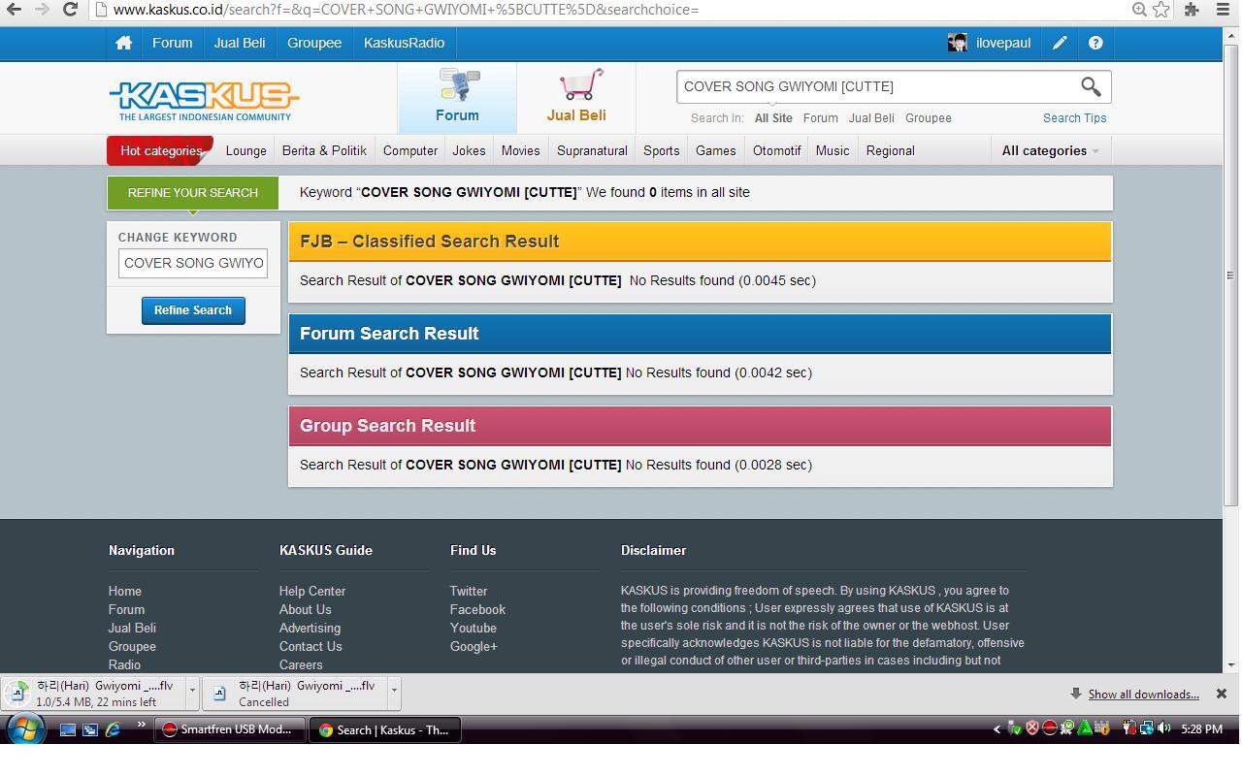Open Twitter link in footer
The image size is (1242, 776).
coord(469,591)
